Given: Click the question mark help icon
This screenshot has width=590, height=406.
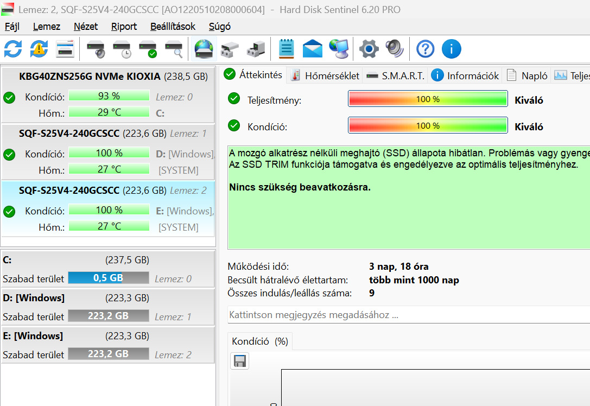Looking at the screenshot, I should [425, 49].
